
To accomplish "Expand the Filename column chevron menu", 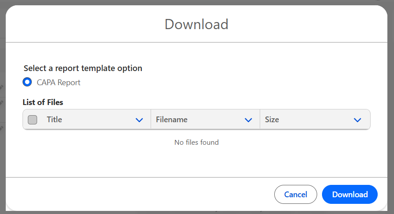I will click(248, 120).
